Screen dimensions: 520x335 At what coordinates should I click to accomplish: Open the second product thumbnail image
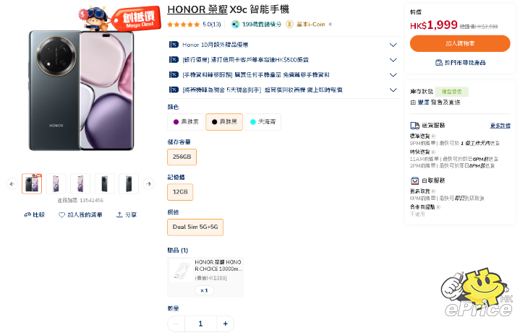point(56,184)
